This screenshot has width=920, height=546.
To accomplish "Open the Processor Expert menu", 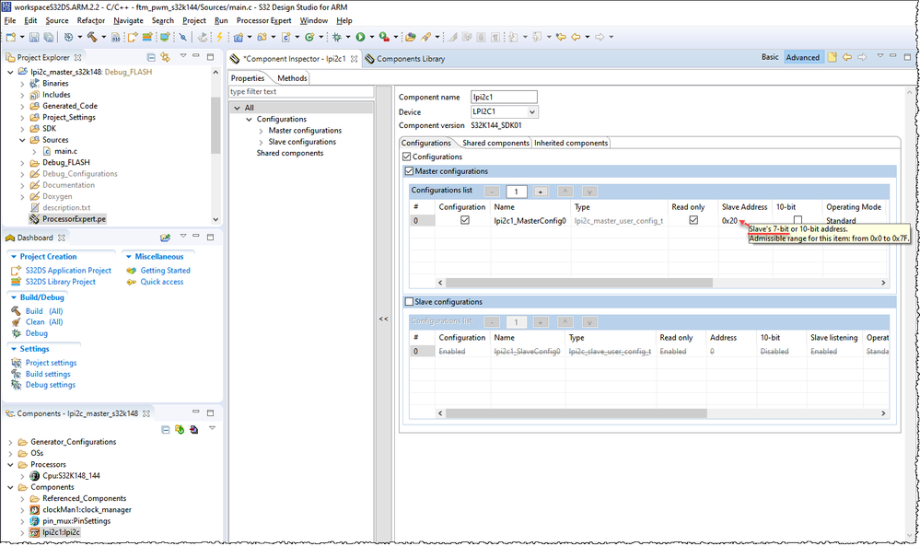I will [x=263, y=20].
